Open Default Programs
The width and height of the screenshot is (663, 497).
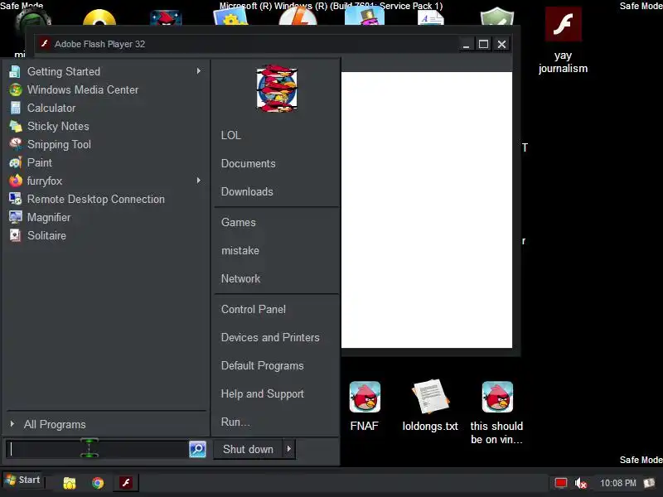pos(262,365)
